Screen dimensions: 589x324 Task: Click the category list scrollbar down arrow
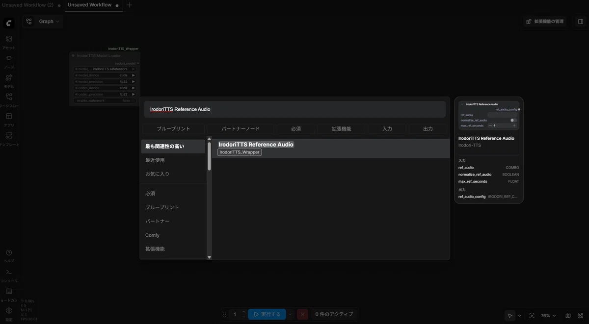tap(209, 257)
